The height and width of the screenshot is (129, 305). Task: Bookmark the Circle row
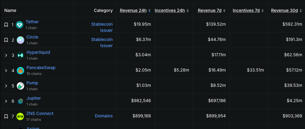pos(6,40)
